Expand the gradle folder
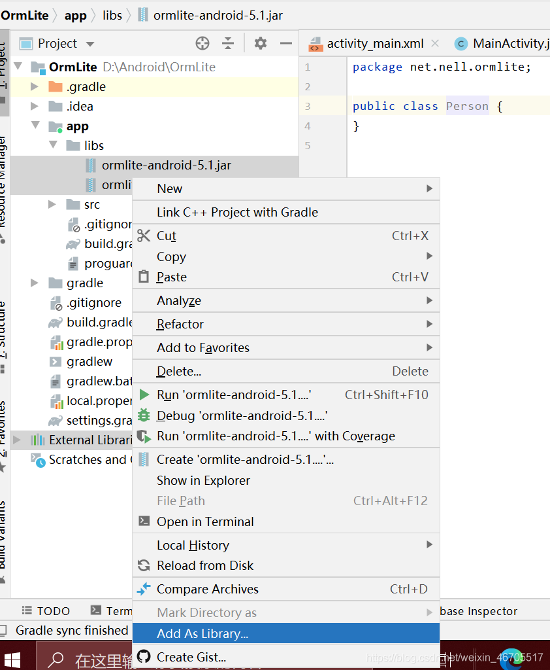Screen dimensions: 550x670 pyautogui.click(x=35, y=283)
